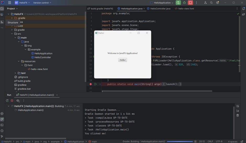
Task: Open editor tabs more options menu
Action: [x=237, y=9]
